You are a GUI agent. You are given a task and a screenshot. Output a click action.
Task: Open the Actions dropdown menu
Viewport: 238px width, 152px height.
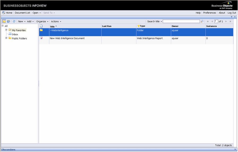tap(56, 21)
